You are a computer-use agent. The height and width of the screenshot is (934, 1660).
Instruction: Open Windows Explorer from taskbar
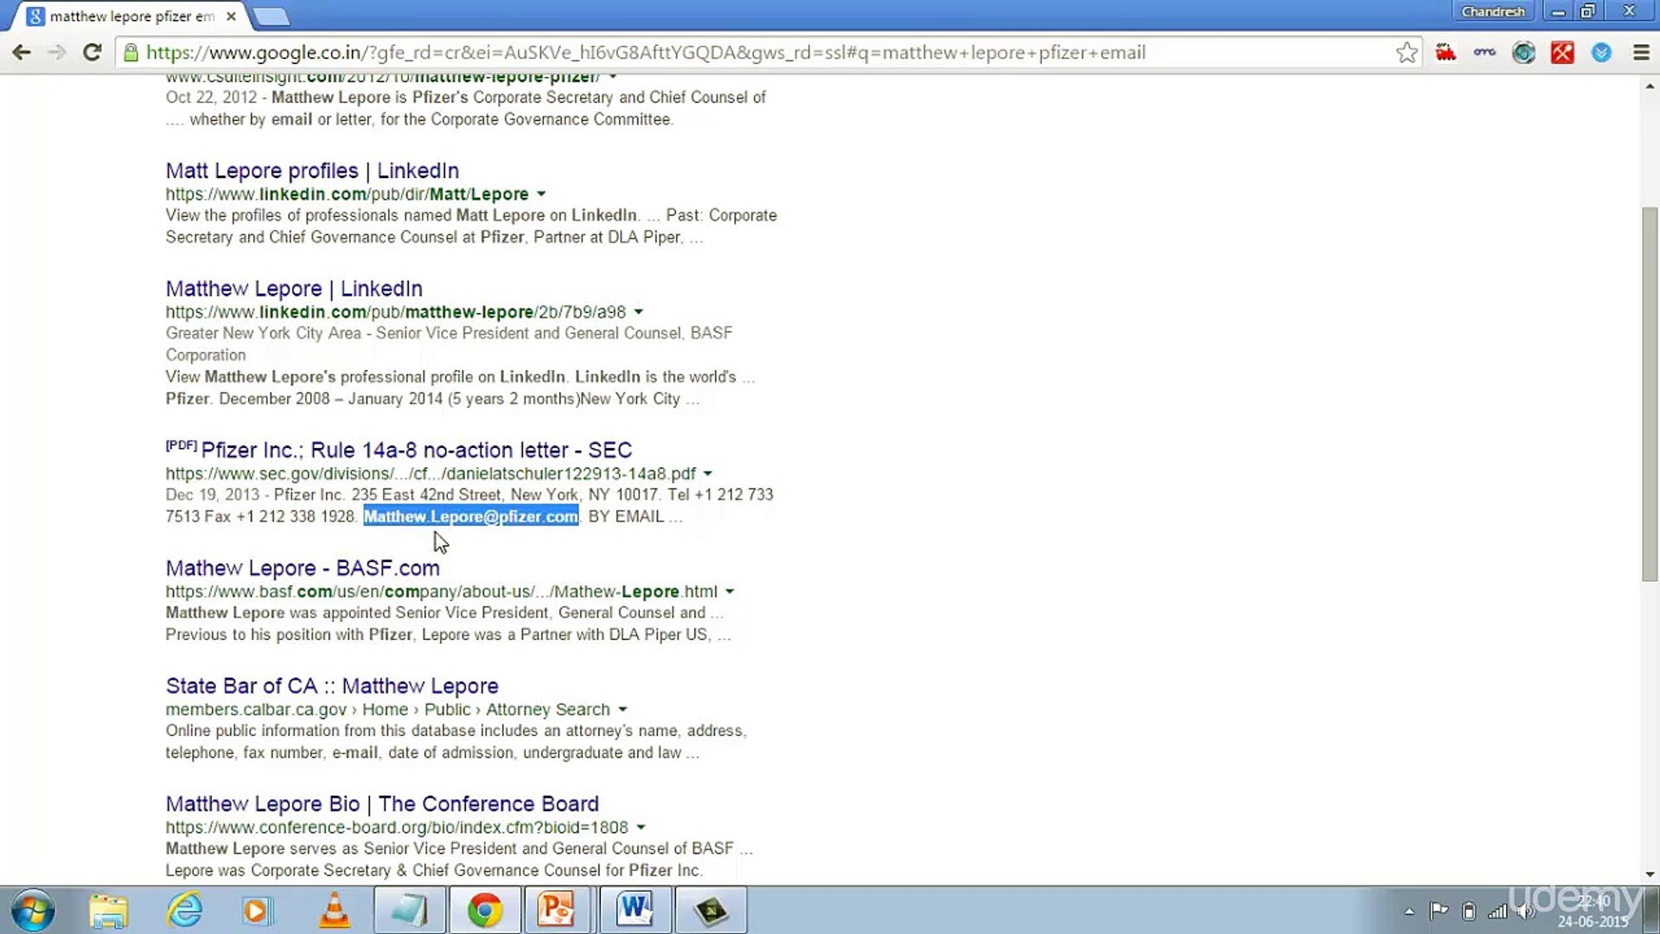click(109, 911)
